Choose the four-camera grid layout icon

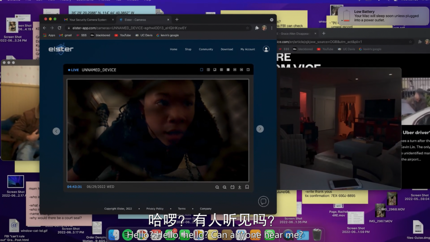click(x=208, y=70)
